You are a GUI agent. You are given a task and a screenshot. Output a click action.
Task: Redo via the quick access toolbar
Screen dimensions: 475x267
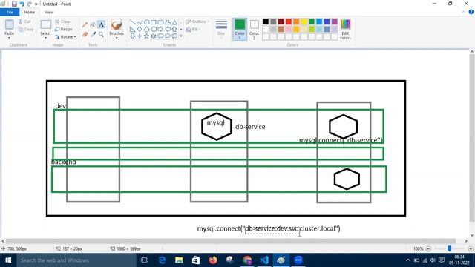point(30,4)
